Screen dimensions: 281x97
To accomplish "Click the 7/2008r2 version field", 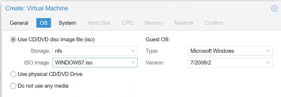I will point(230,63).
